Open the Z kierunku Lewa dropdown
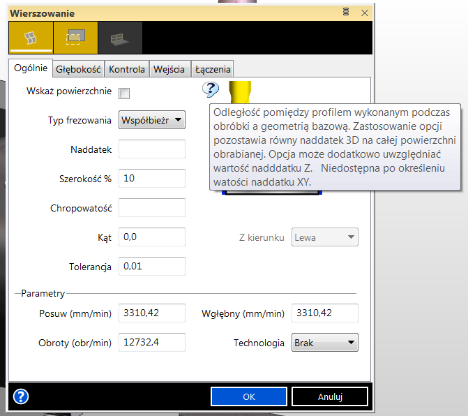The height and width of the screenshot is (416, 468). pos(325,237)
